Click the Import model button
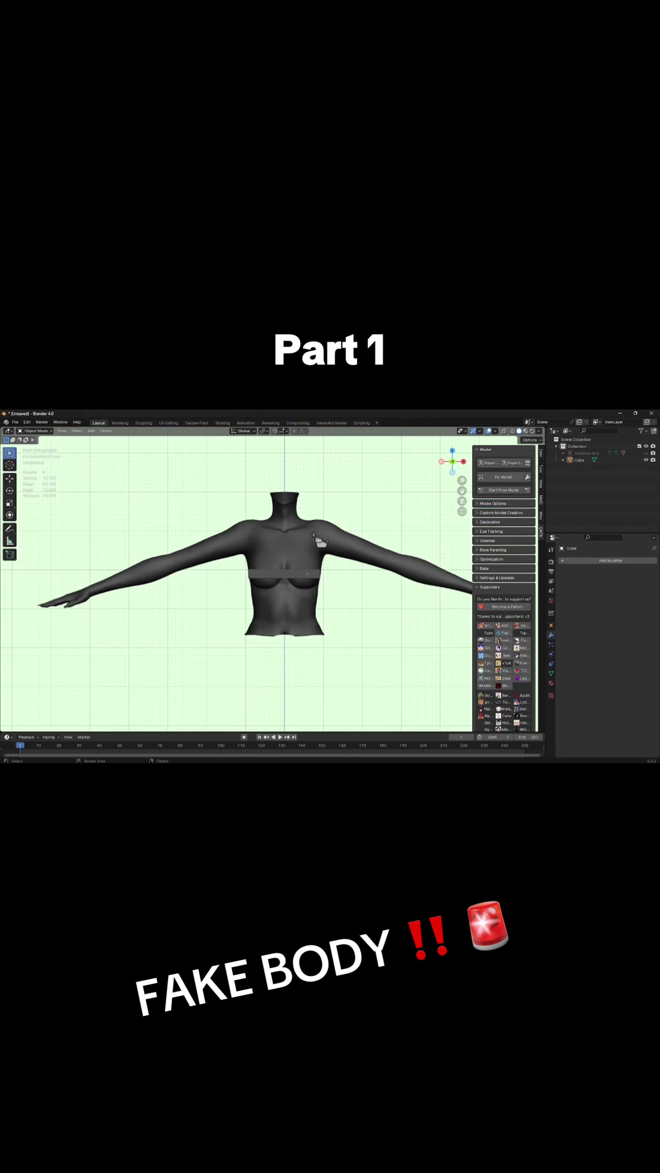The image size is (660, 1173). 488,463
